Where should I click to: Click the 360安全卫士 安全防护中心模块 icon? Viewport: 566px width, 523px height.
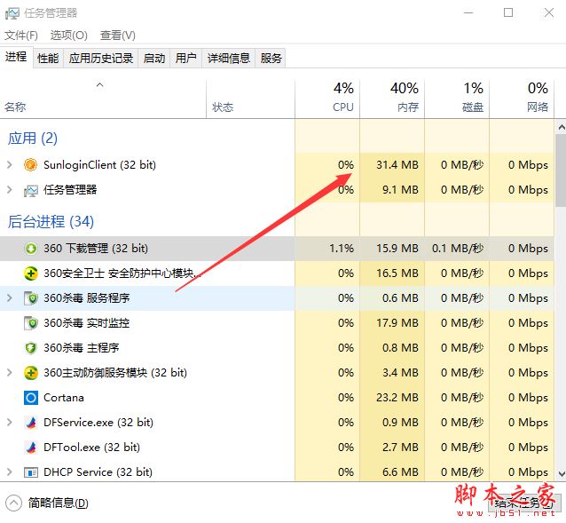(x=31, y=273)
